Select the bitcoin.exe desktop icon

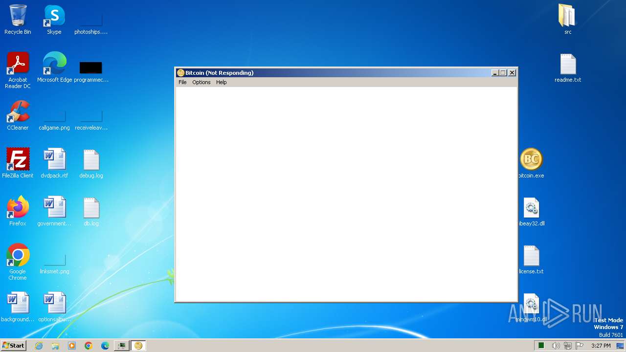531,163
